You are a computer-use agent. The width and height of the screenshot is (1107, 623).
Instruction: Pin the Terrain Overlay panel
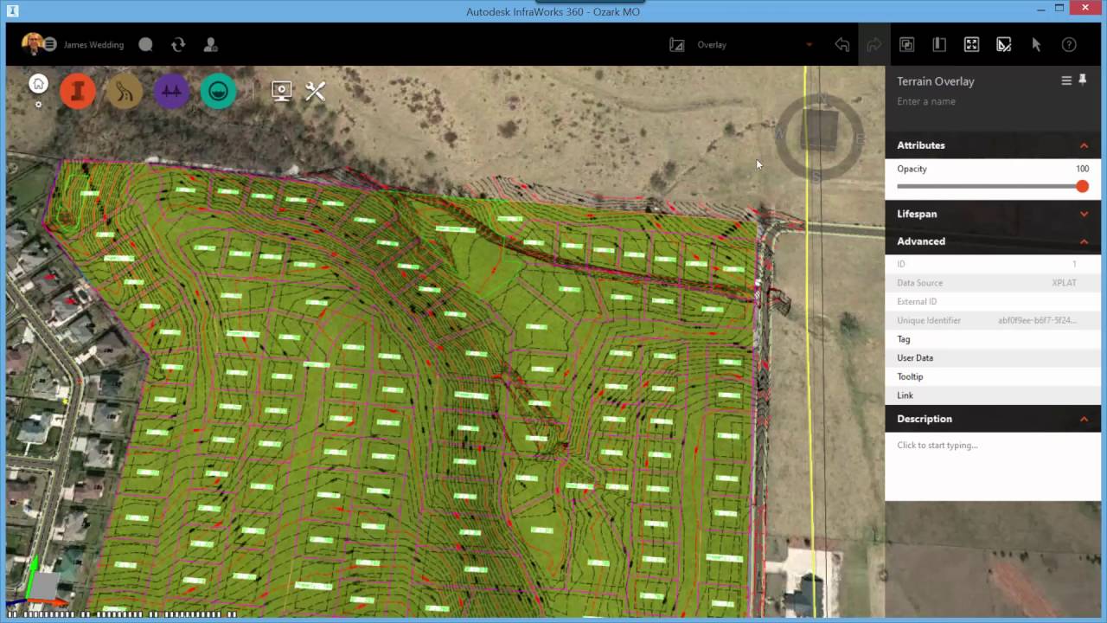click(x=1082, y=80)
